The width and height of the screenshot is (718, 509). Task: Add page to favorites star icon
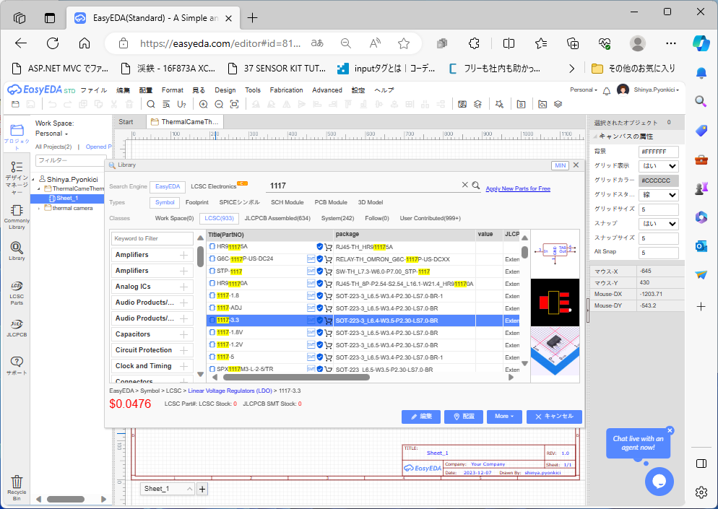[403, 43]
